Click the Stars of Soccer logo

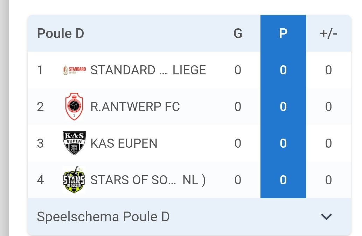click(74, 180)
